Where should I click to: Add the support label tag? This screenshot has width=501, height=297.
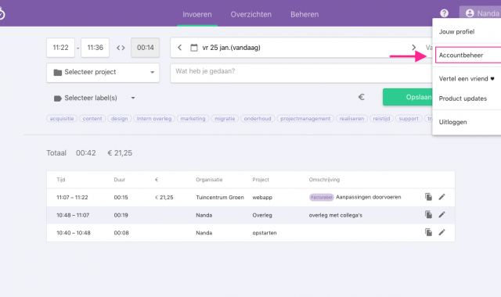pos(409,118)
